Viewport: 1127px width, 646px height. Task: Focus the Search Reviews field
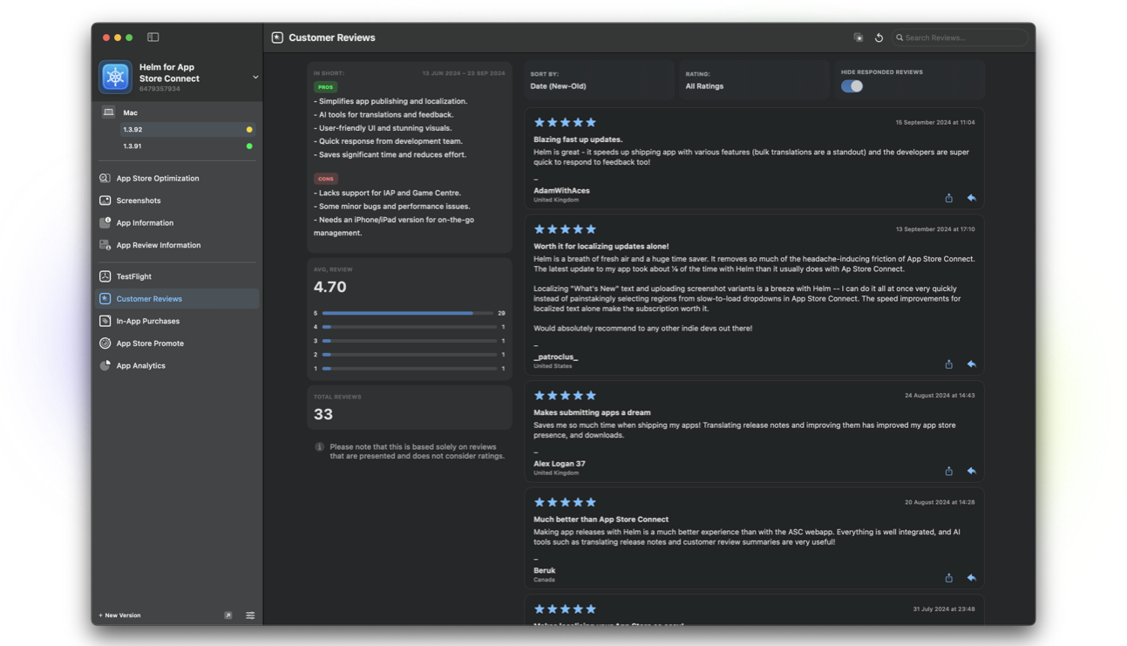[x=960, y=37]
